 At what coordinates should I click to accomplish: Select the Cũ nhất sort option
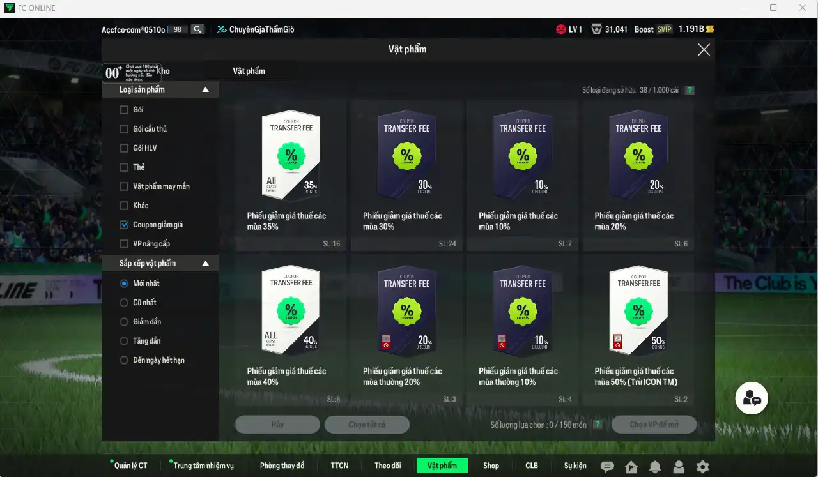(124, 303)
